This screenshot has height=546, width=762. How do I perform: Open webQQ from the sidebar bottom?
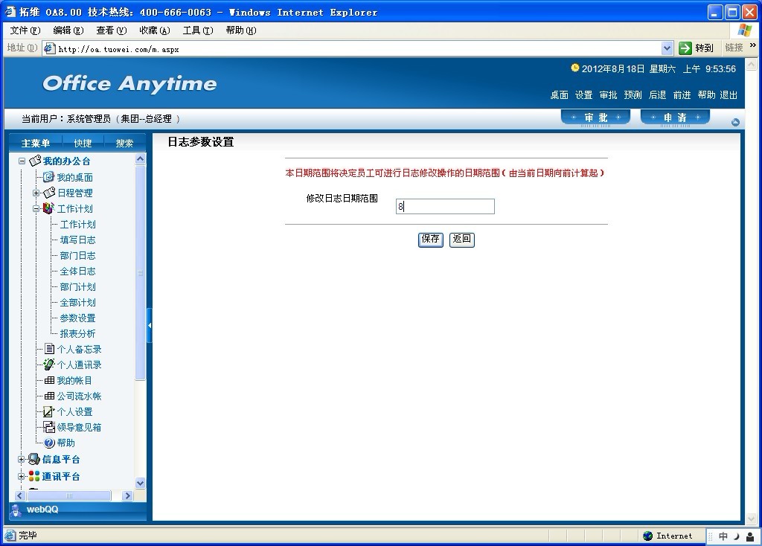point(42,510)
